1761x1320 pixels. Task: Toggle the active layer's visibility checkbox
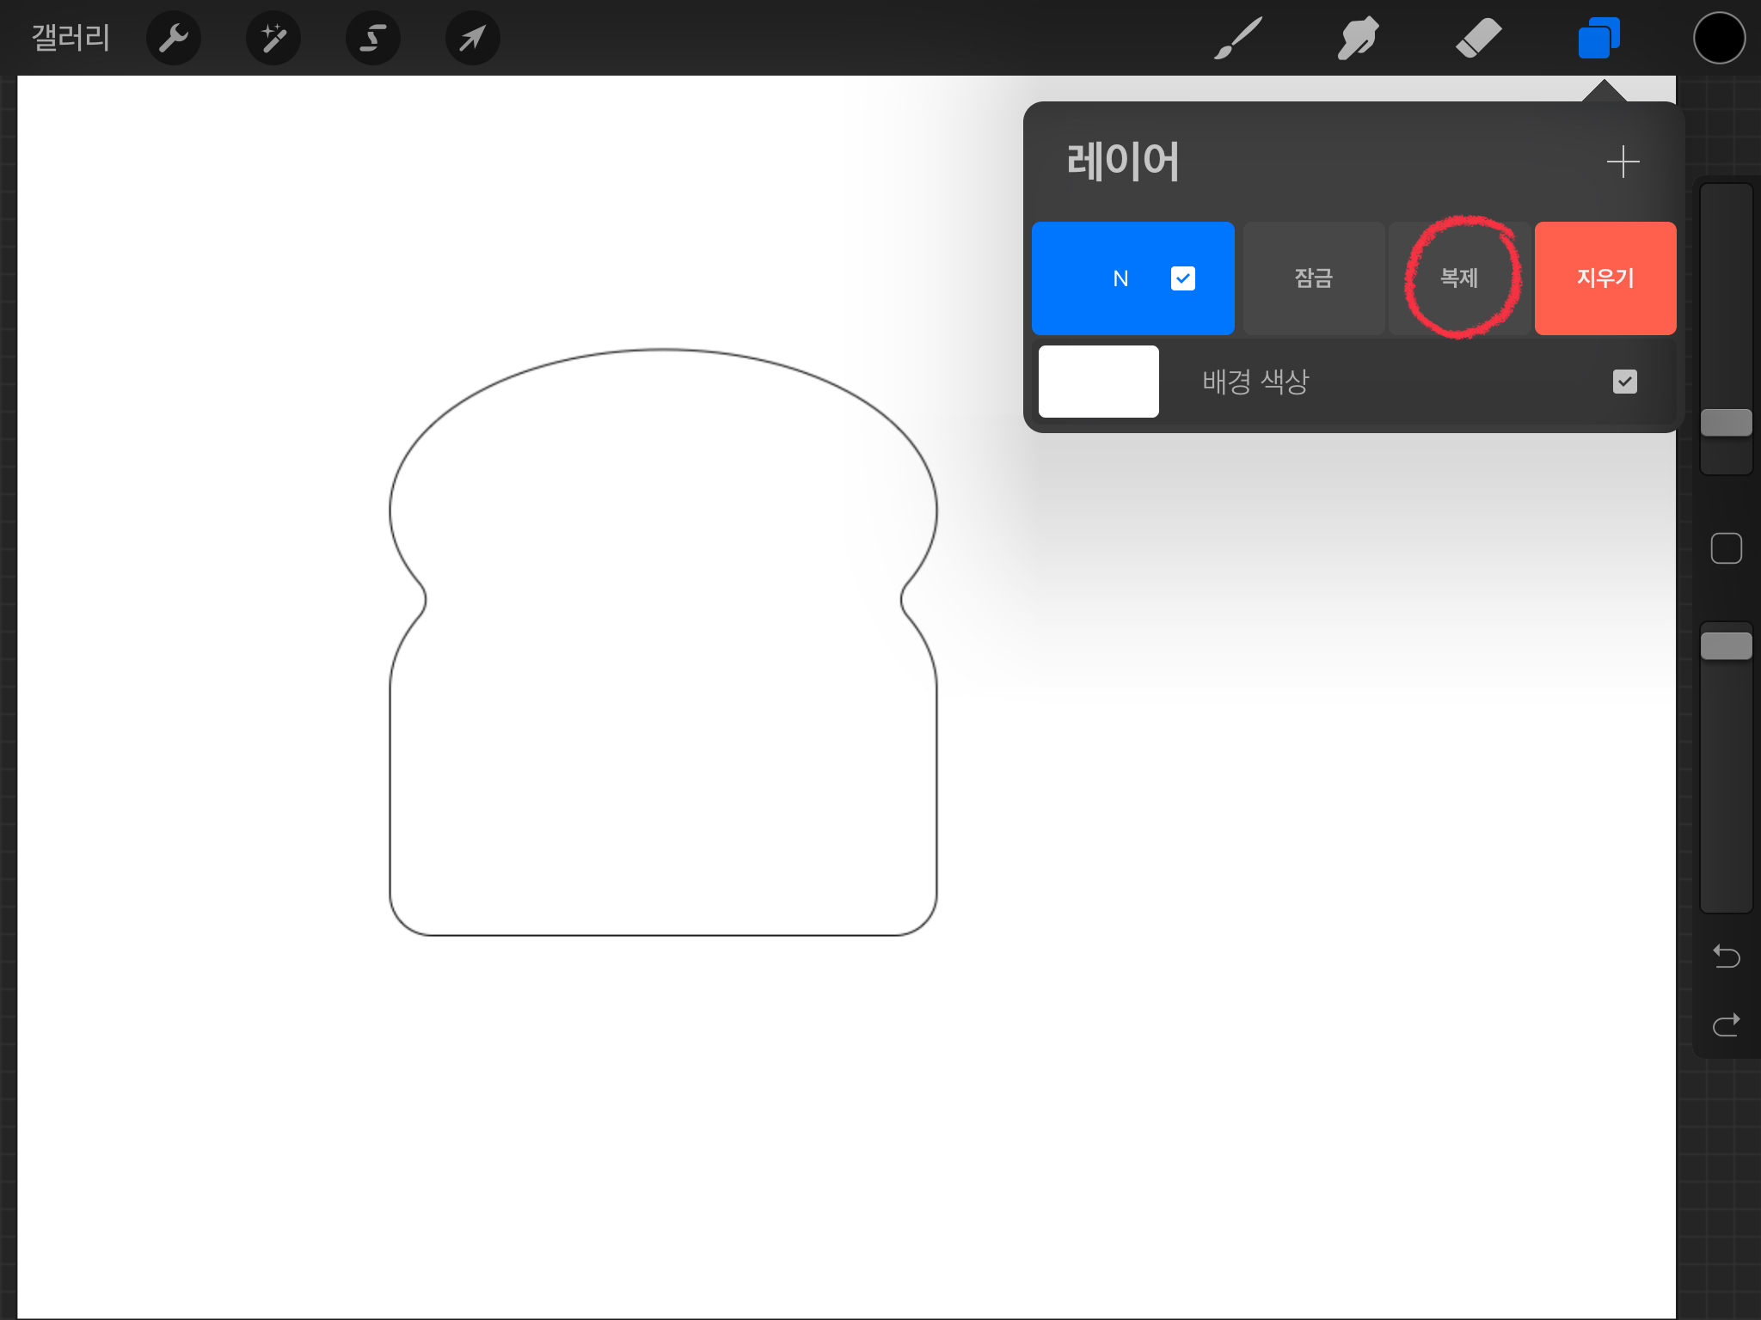pyautogui.click(x=1182, y=278)
